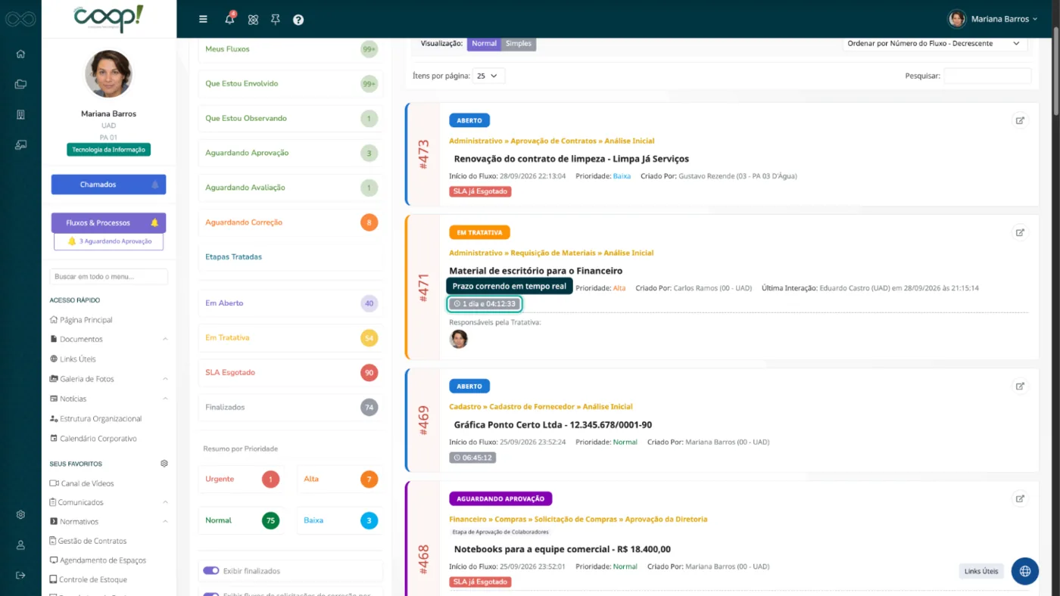Click the 3 Aguardando Aprovação badge
Screen dimensions: 1060x596
(x=109, y=241)
